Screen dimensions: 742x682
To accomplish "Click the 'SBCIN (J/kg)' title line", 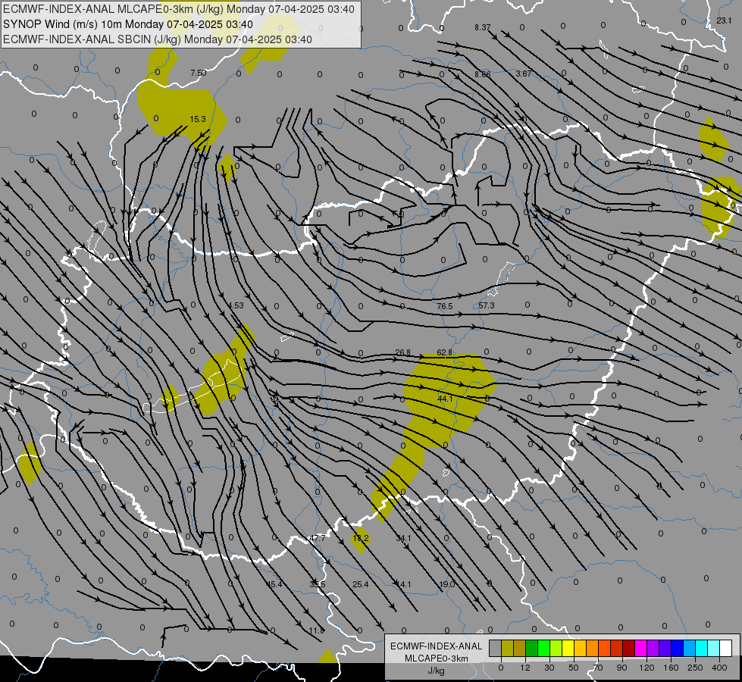I will (158, 39).
